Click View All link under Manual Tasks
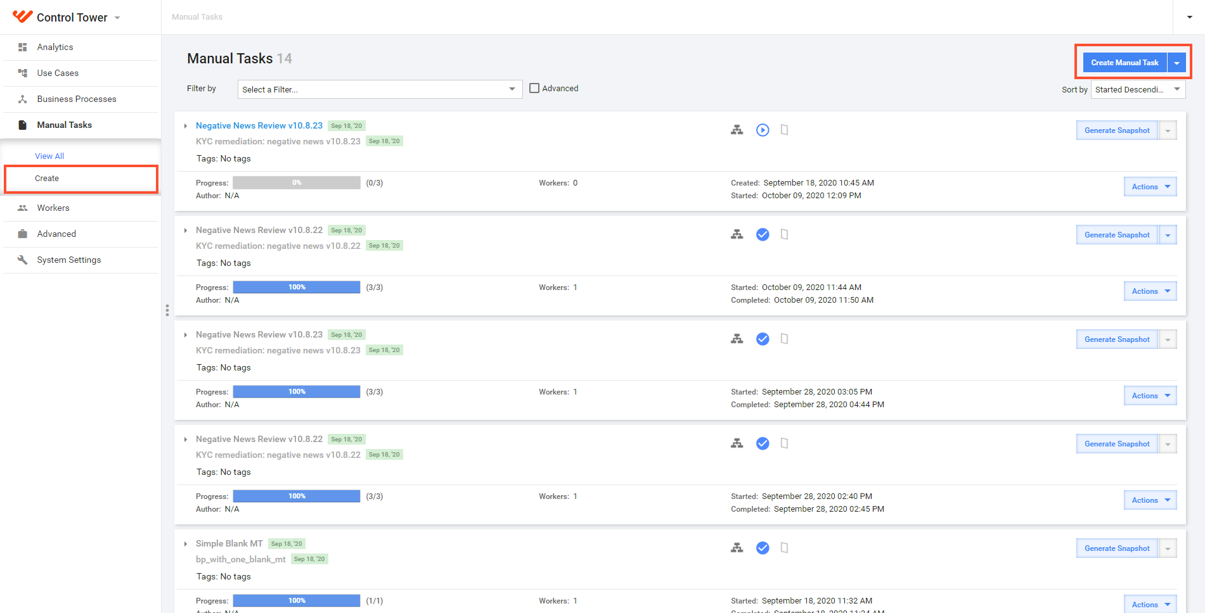The width and height of the screenshot is (1205, 613). point(49,156)
